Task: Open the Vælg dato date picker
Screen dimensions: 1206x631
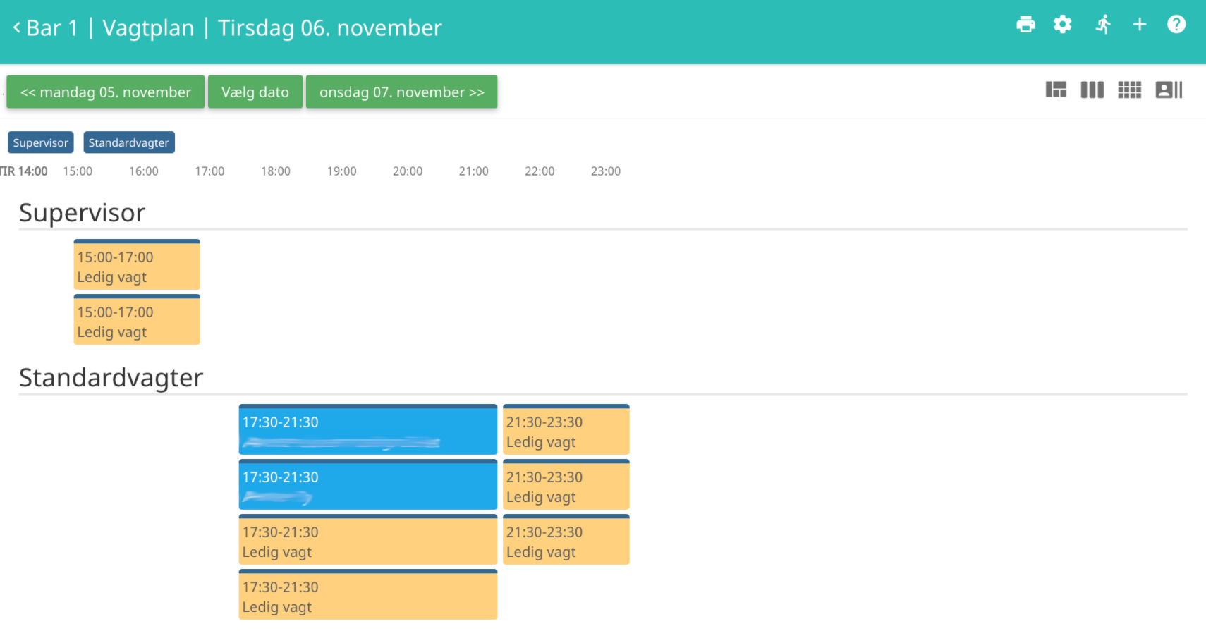Action: [255, 92]
